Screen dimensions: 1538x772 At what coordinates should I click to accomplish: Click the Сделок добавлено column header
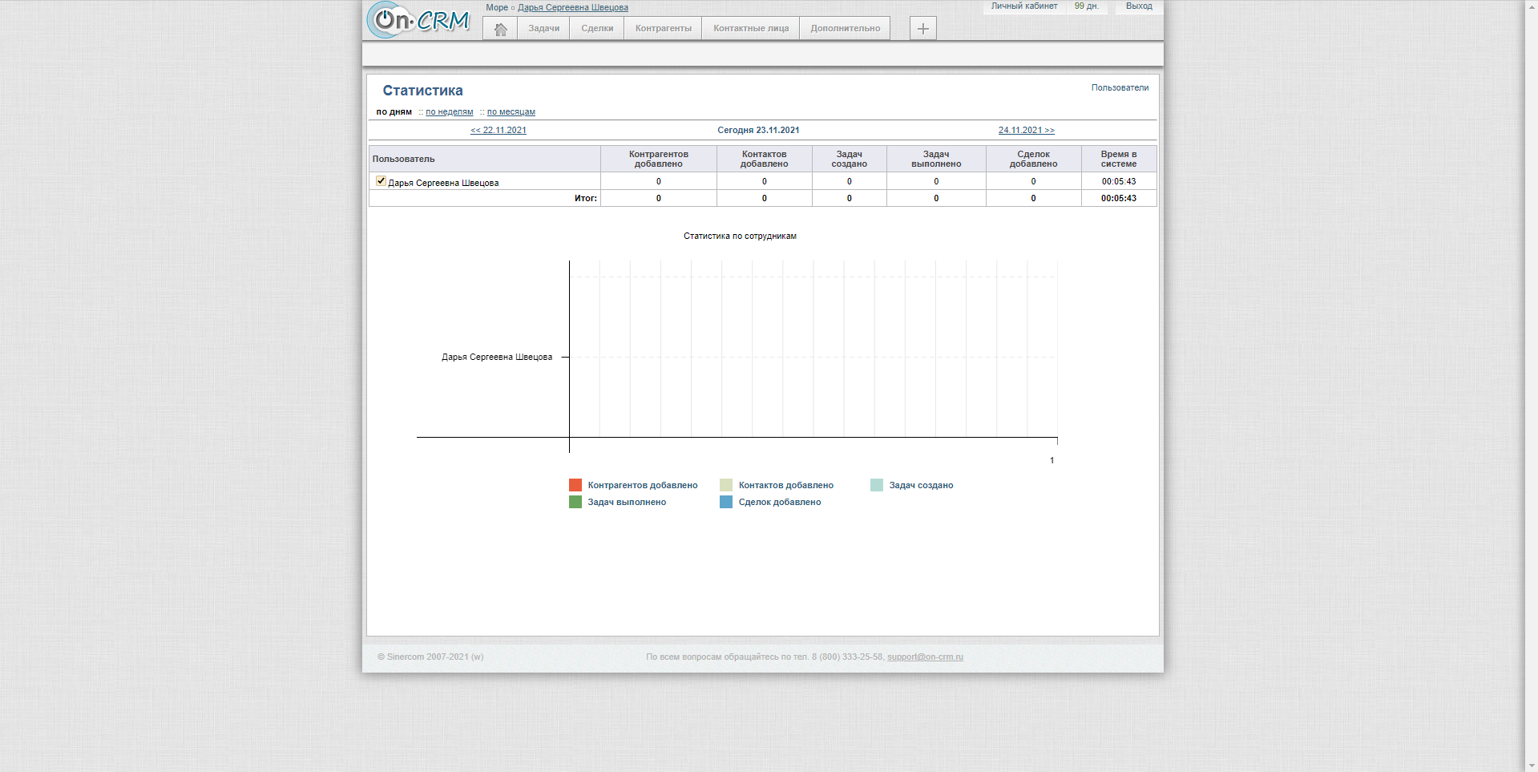[1034, 159]
